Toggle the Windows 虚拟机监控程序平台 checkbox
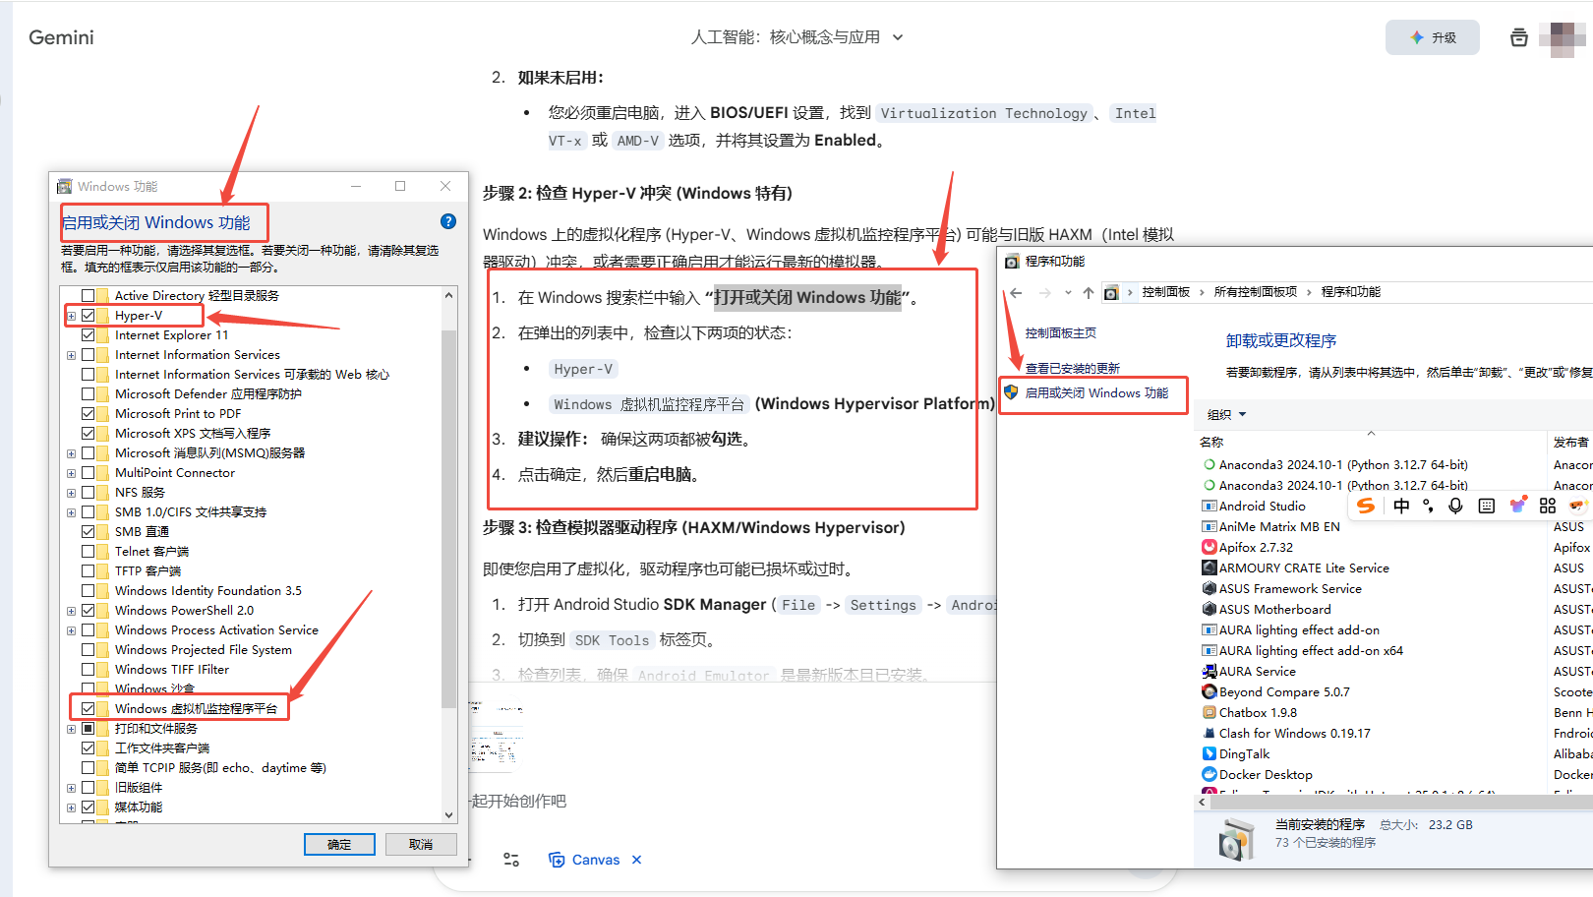 pos(88,708)
